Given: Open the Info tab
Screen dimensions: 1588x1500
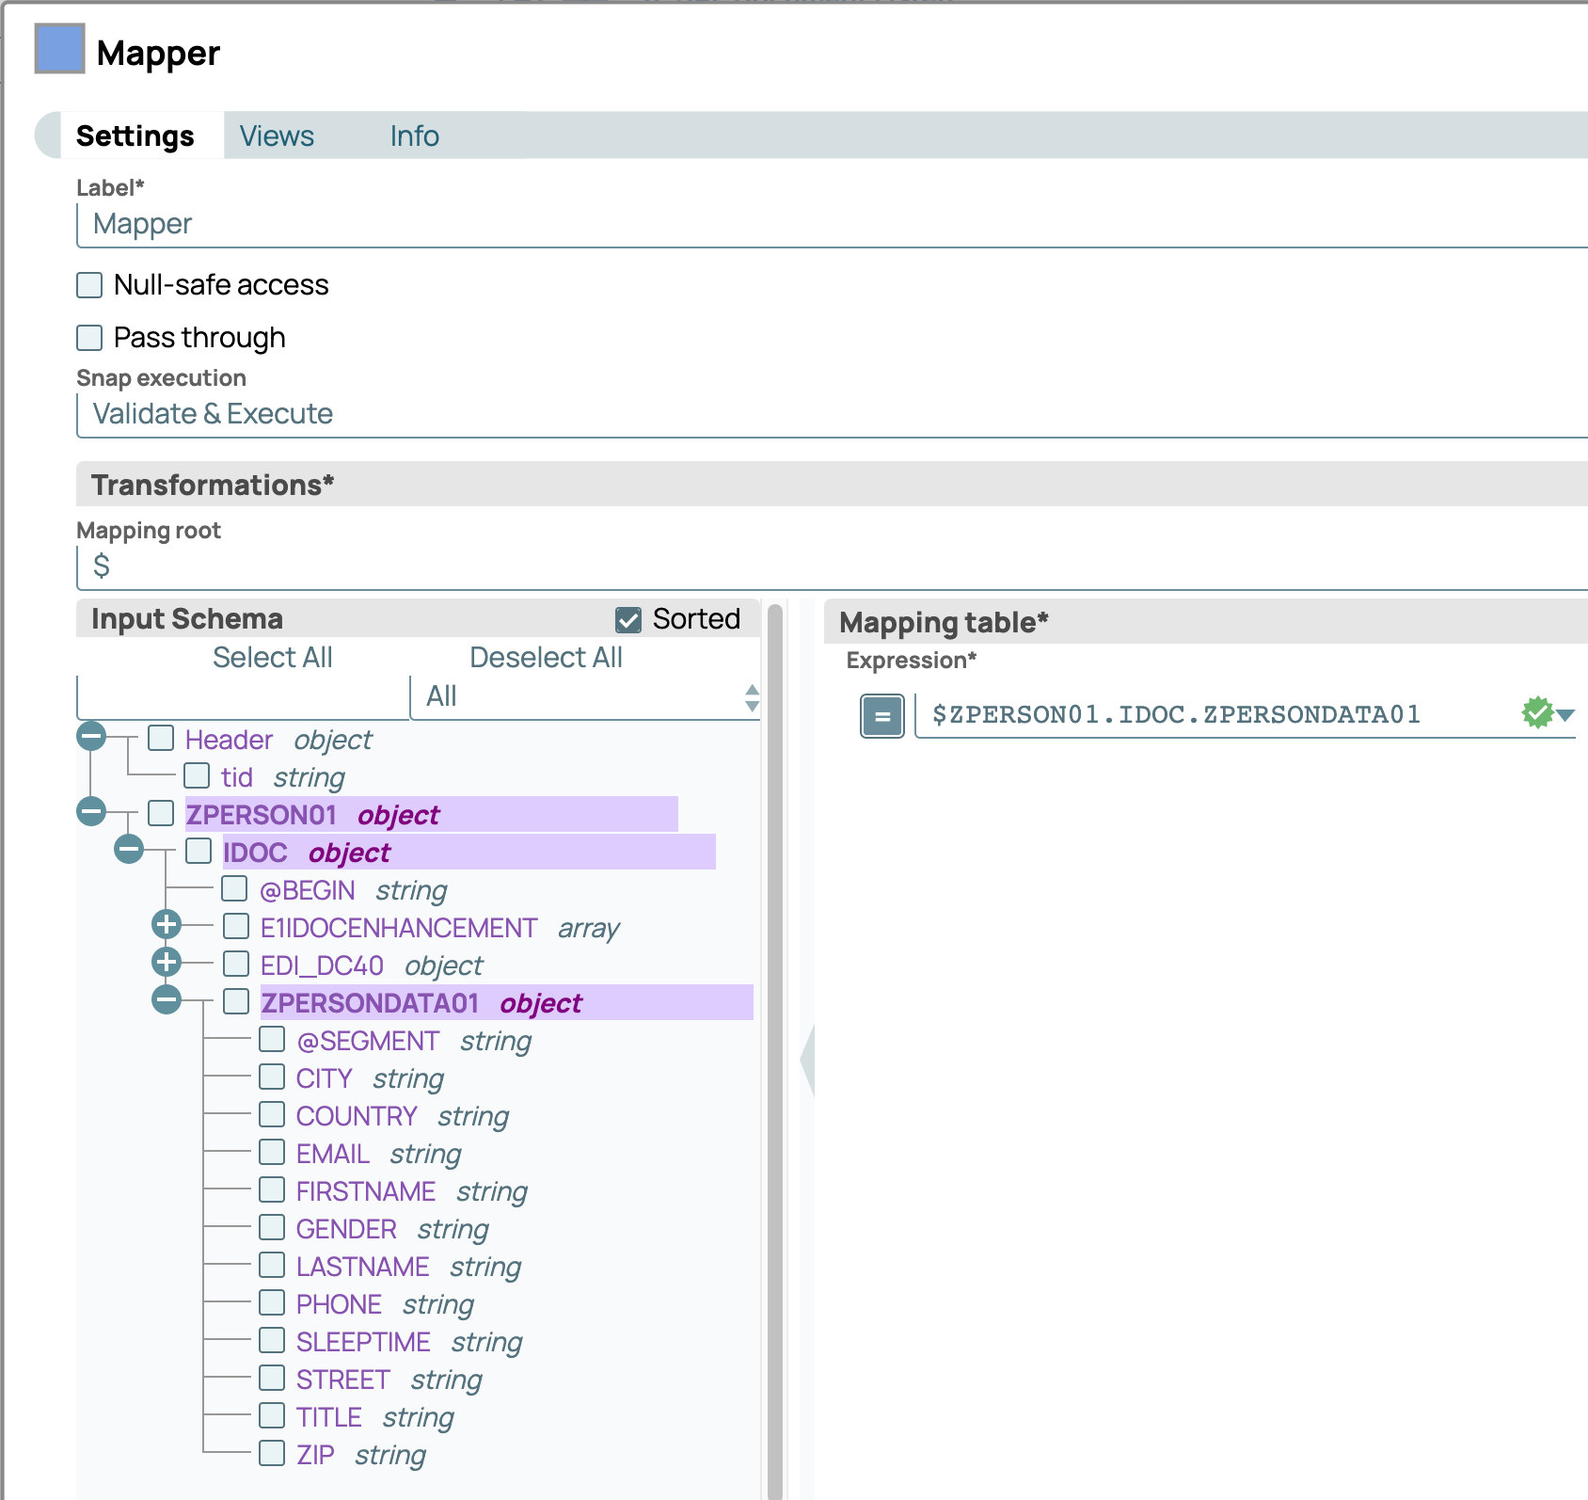Looking at the screenshot, I should pyautogui.click(x=414, y=136).
